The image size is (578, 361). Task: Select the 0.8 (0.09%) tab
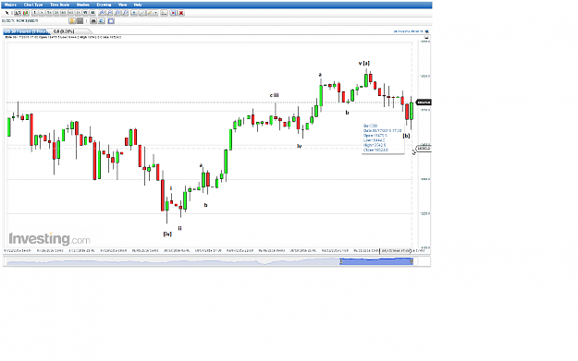pyautogui.click(x=64, y=31)
